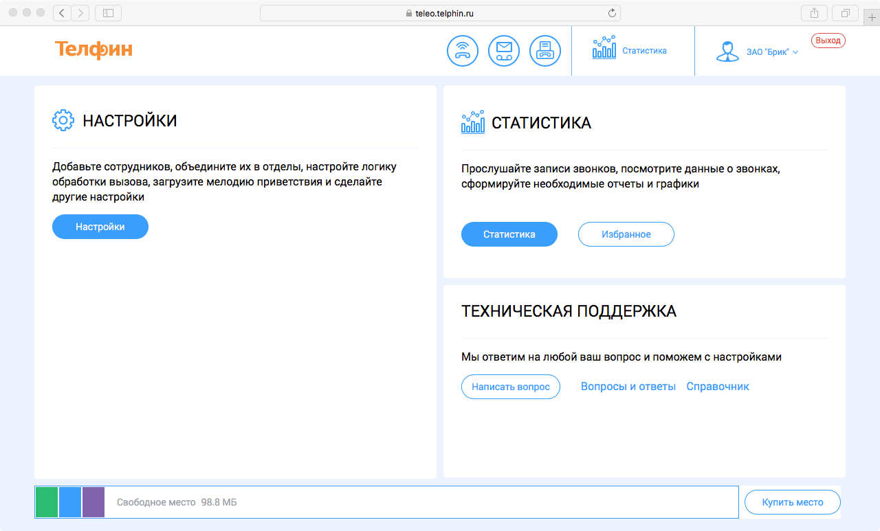Reload the page using the refresh icon

(612, 12)
